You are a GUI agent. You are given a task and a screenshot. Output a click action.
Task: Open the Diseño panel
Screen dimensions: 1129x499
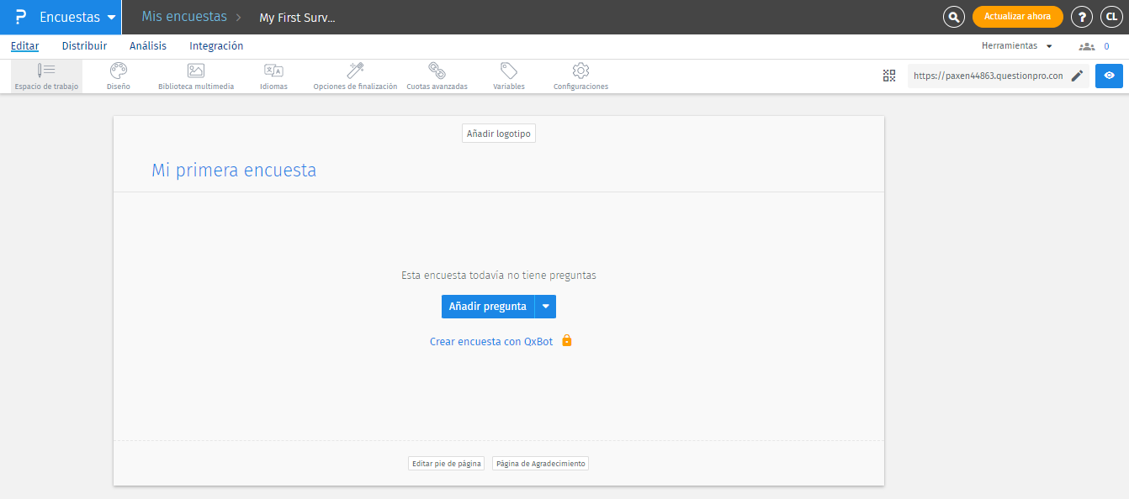click(118, 76)
